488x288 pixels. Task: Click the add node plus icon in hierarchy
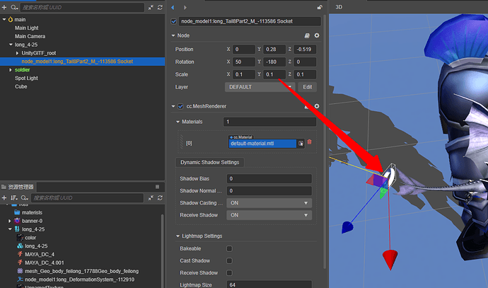5,7
